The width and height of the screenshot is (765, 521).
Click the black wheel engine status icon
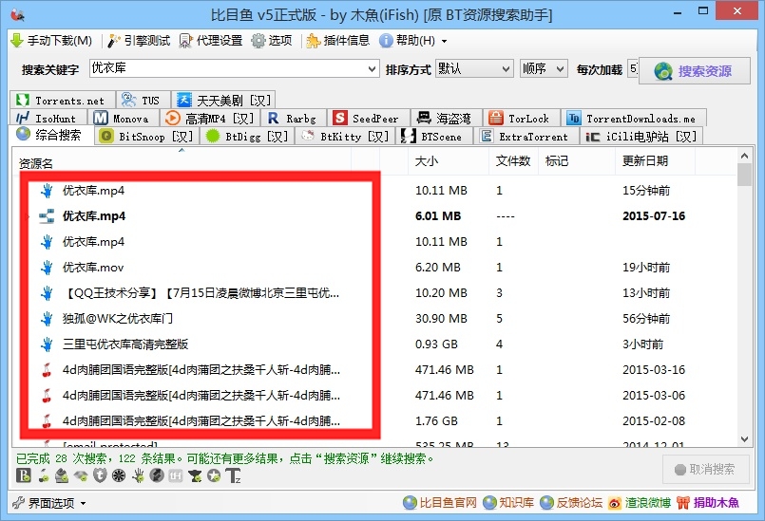tap(119, 475)
